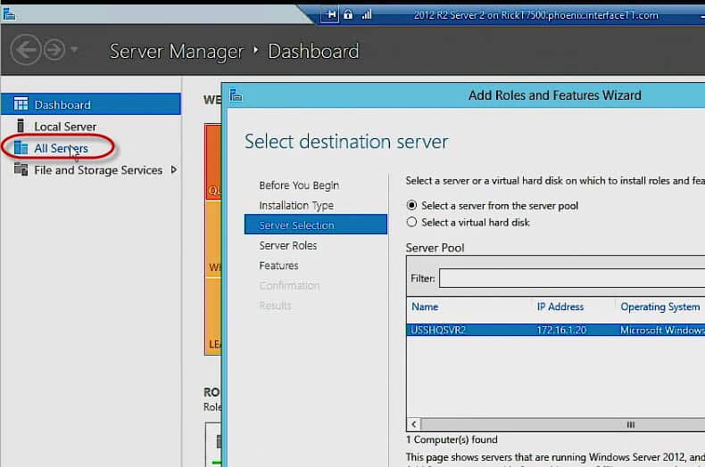Image resolution: width=705 pixels, height=467 pixels.
Task: Go to Server Roles step
Action: 287,246
